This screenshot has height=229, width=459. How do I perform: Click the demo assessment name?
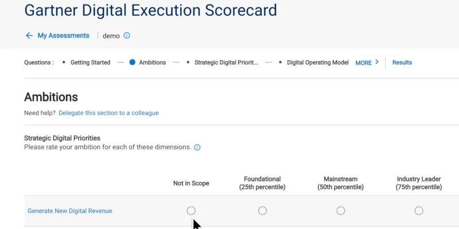pos(111,35)
